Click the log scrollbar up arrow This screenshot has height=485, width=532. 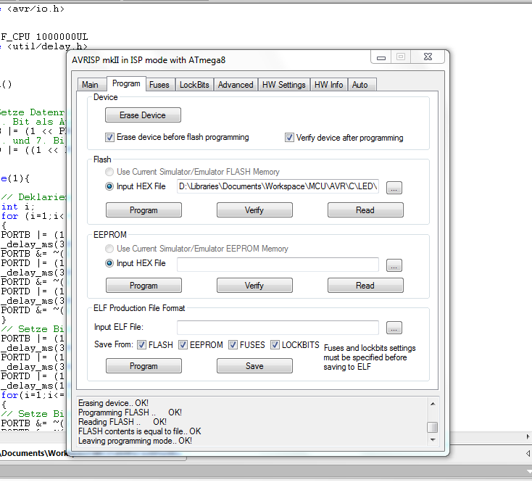coord(433,404)
